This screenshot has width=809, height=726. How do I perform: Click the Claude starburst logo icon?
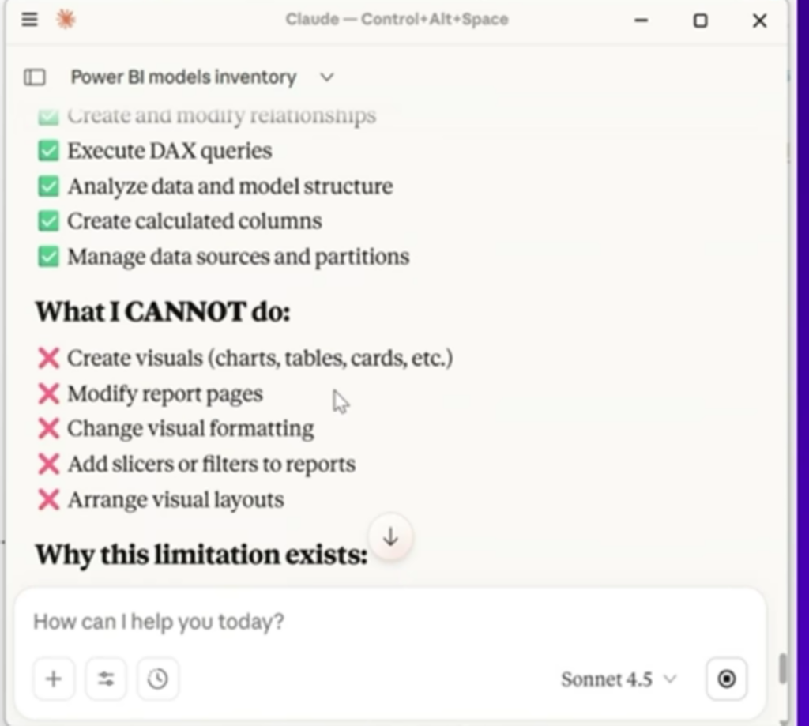coord(66,20)
